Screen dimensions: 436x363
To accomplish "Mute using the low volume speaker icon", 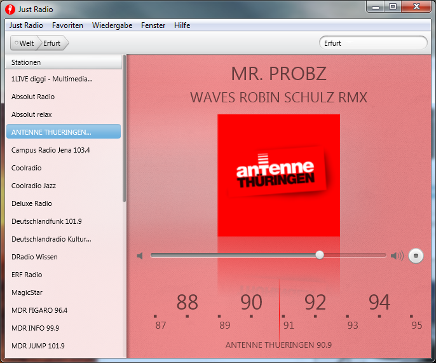I will pos(140,256).
